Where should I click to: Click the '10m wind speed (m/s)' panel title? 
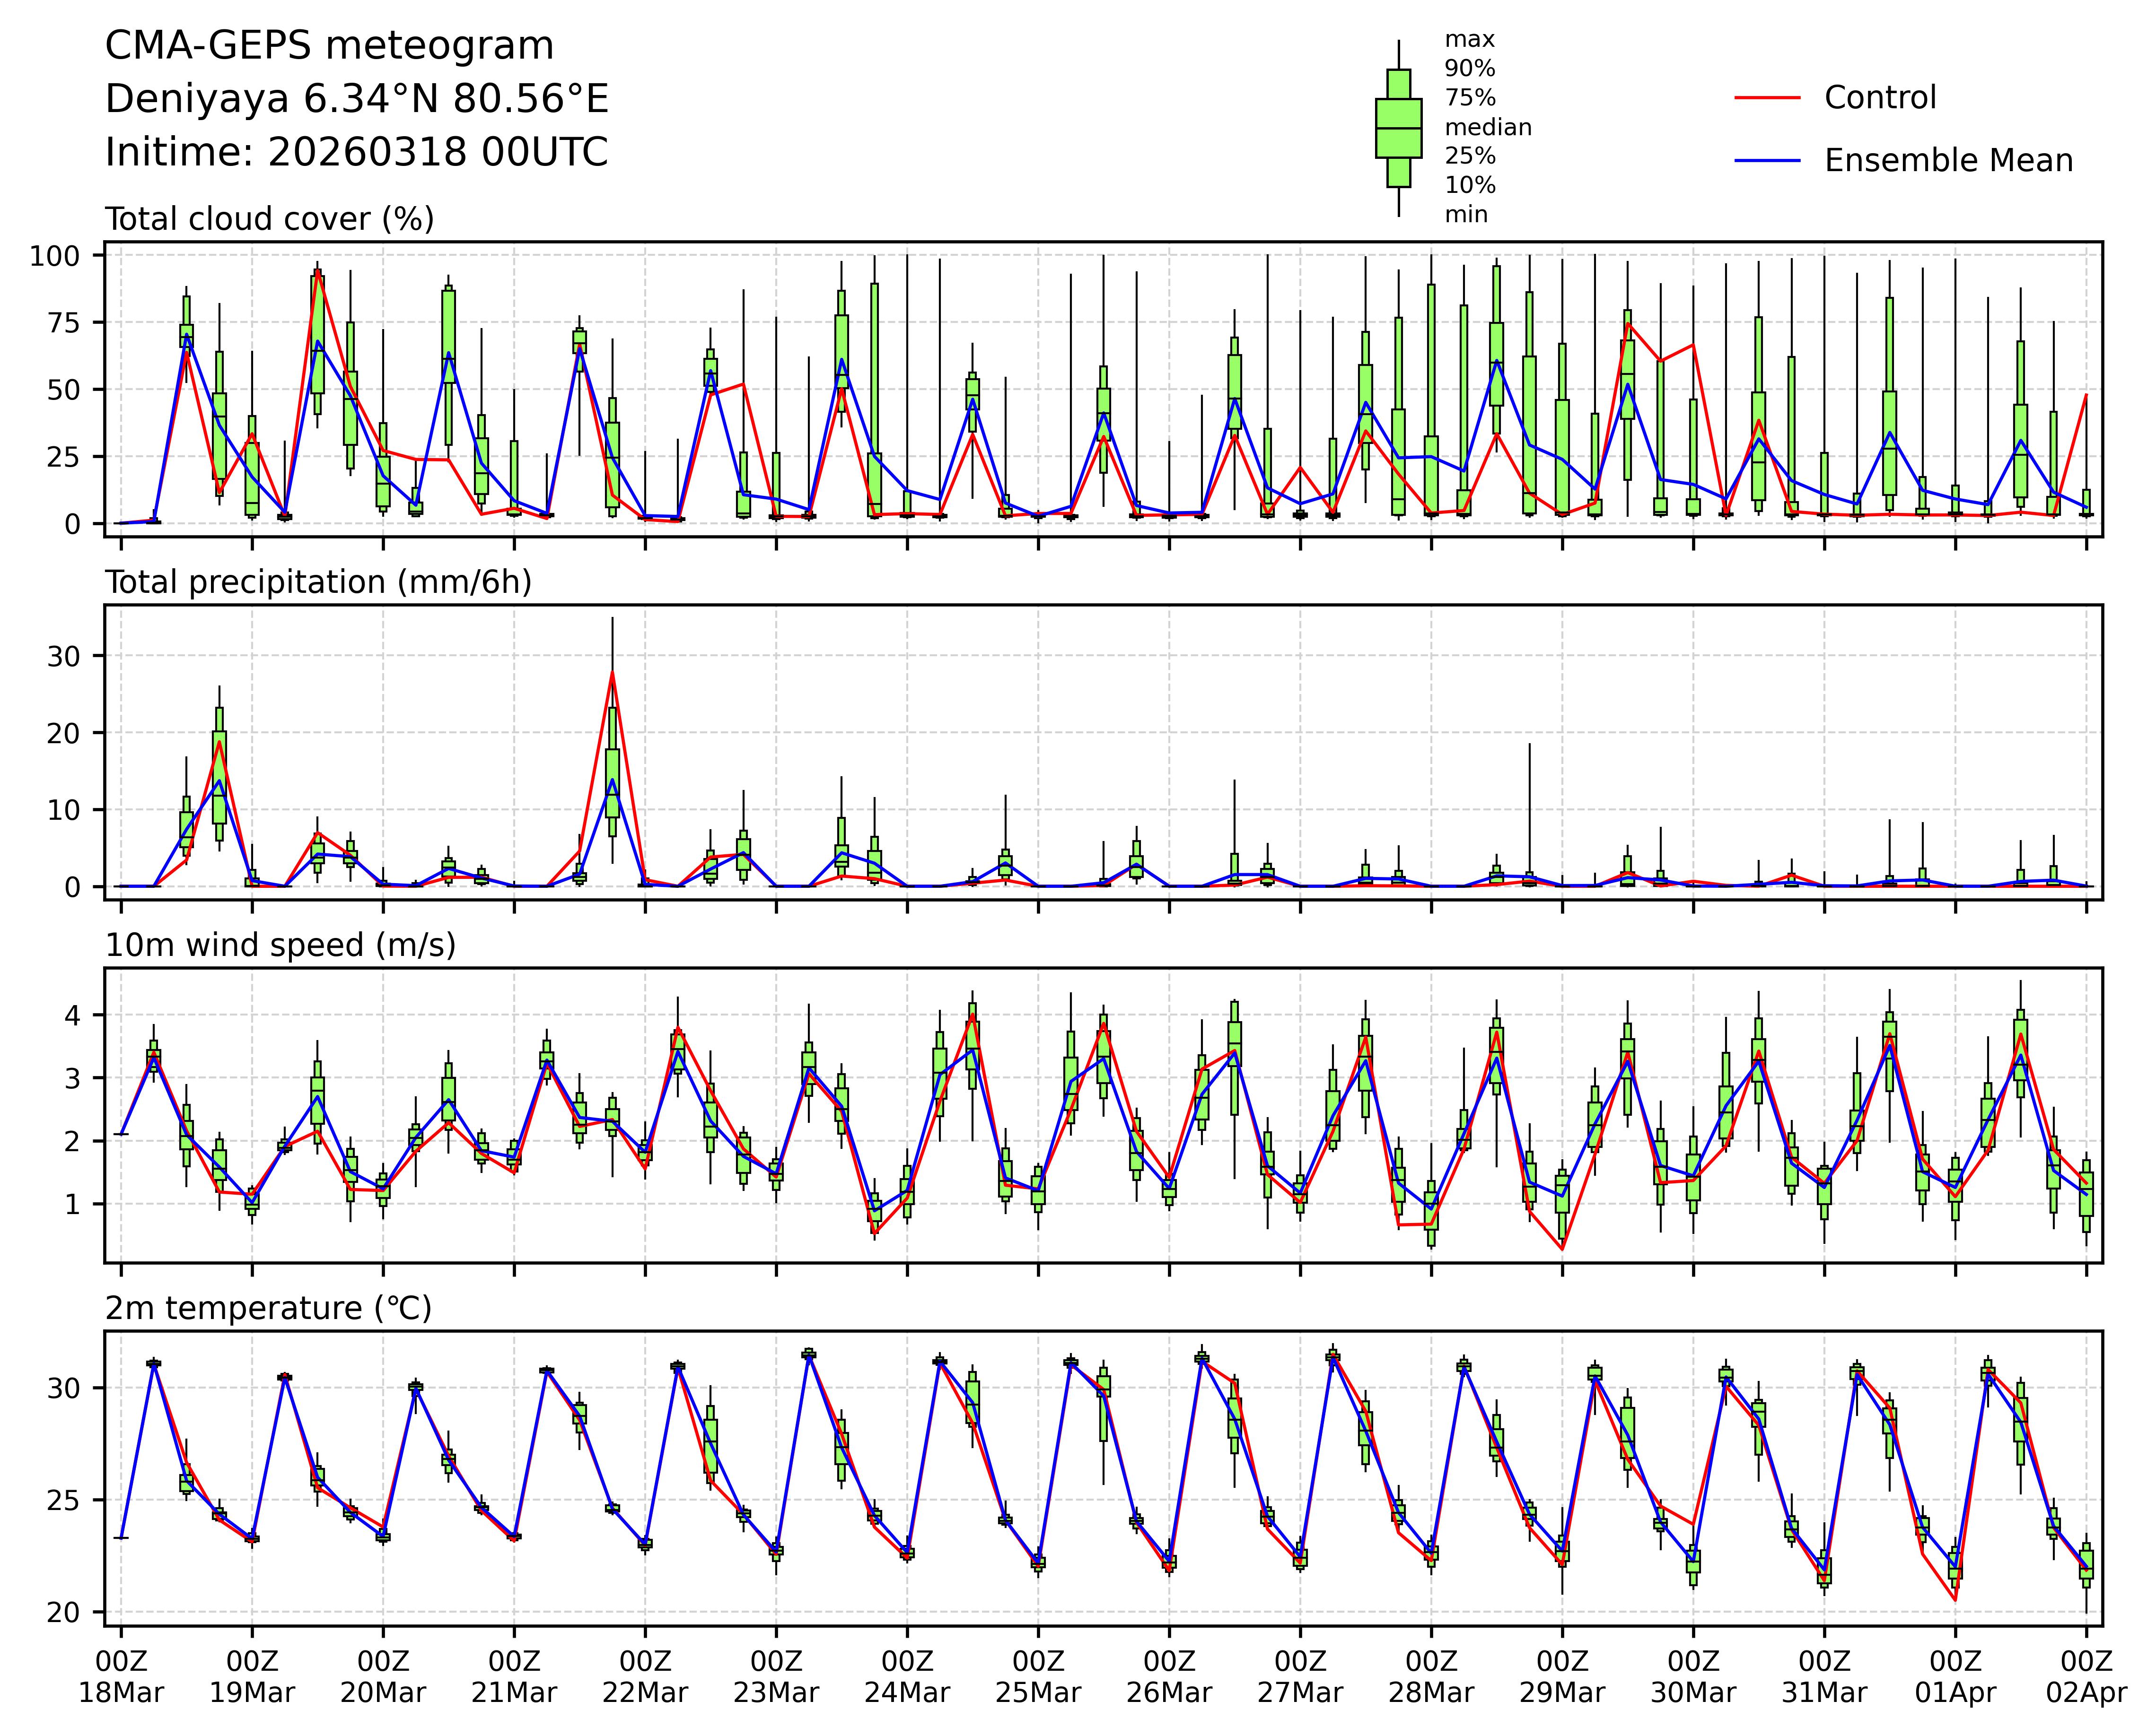[x=280, y=945]
